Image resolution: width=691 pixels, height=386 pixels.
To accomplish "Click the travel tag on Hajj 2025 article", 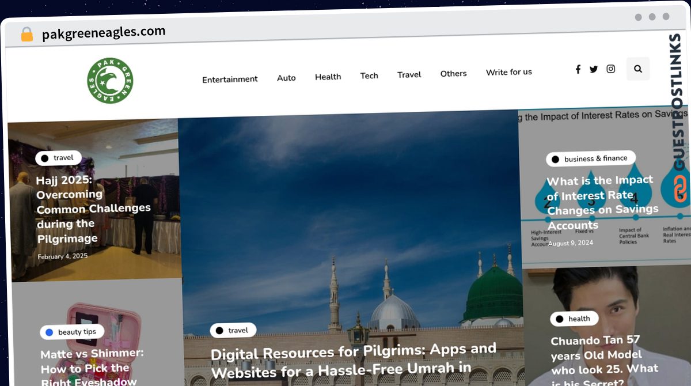I will pyautogui.click(x=58, y=158).
